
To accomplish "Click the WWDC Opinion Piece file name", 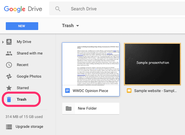I will [90, 91].
